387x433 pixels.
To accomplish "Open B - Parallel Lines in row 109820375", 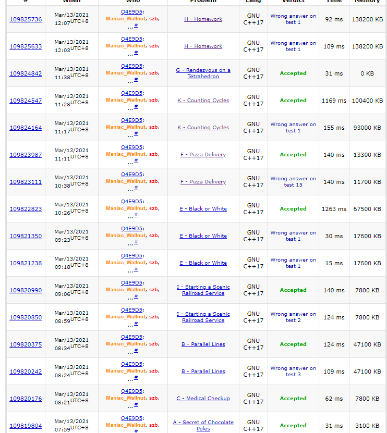I will (x=203, y=344).
